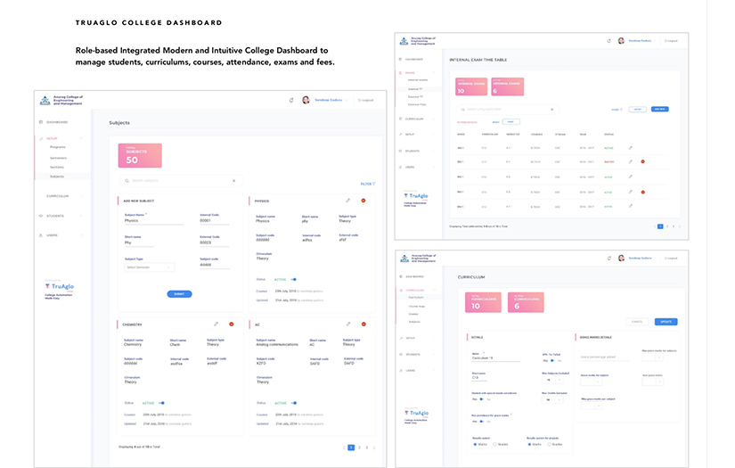The image size is (735, 468).
Task: Select Marks radio under Results system
Action: (476, 444)
